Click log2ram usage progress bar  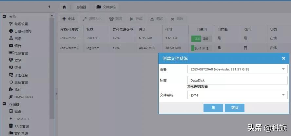[x=202, y=48]
